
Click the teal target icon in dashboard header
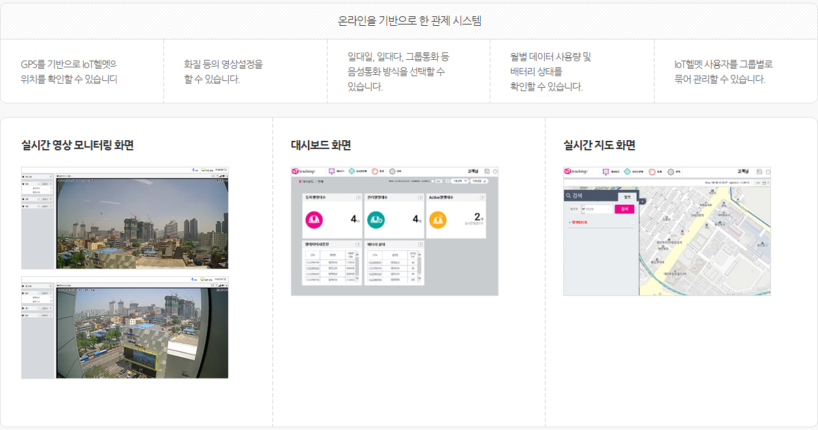click(351, 172)
